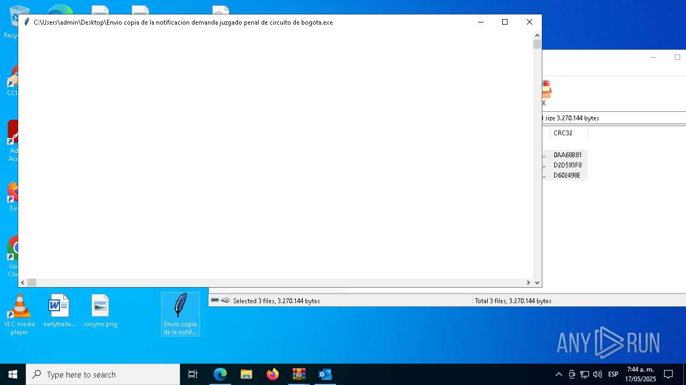Launch Firefox from the taskbar
The image size is (686, 385).
coord(273,374)
